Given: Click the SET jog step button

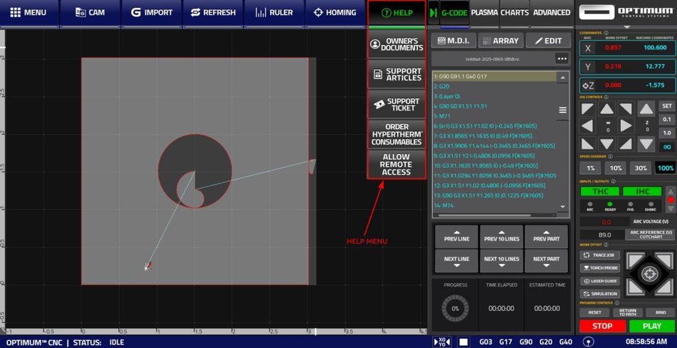Looking at the screenshot, I should pos(667,106).
